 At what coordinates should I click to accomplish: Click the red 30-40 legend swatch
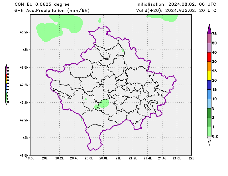(x=209, y=57)
